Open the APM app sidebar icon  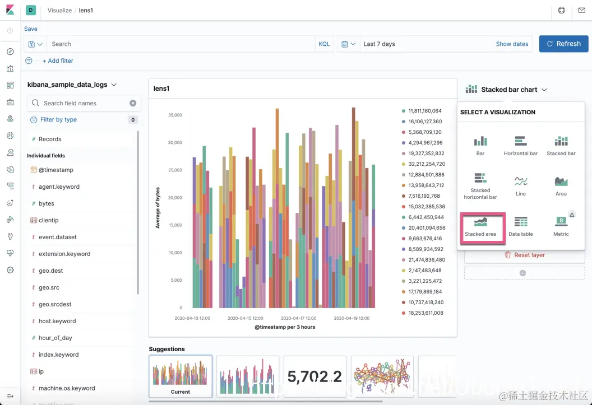[x=10, y=186]
